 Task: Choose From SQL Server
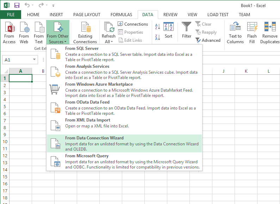coord(124,54)
